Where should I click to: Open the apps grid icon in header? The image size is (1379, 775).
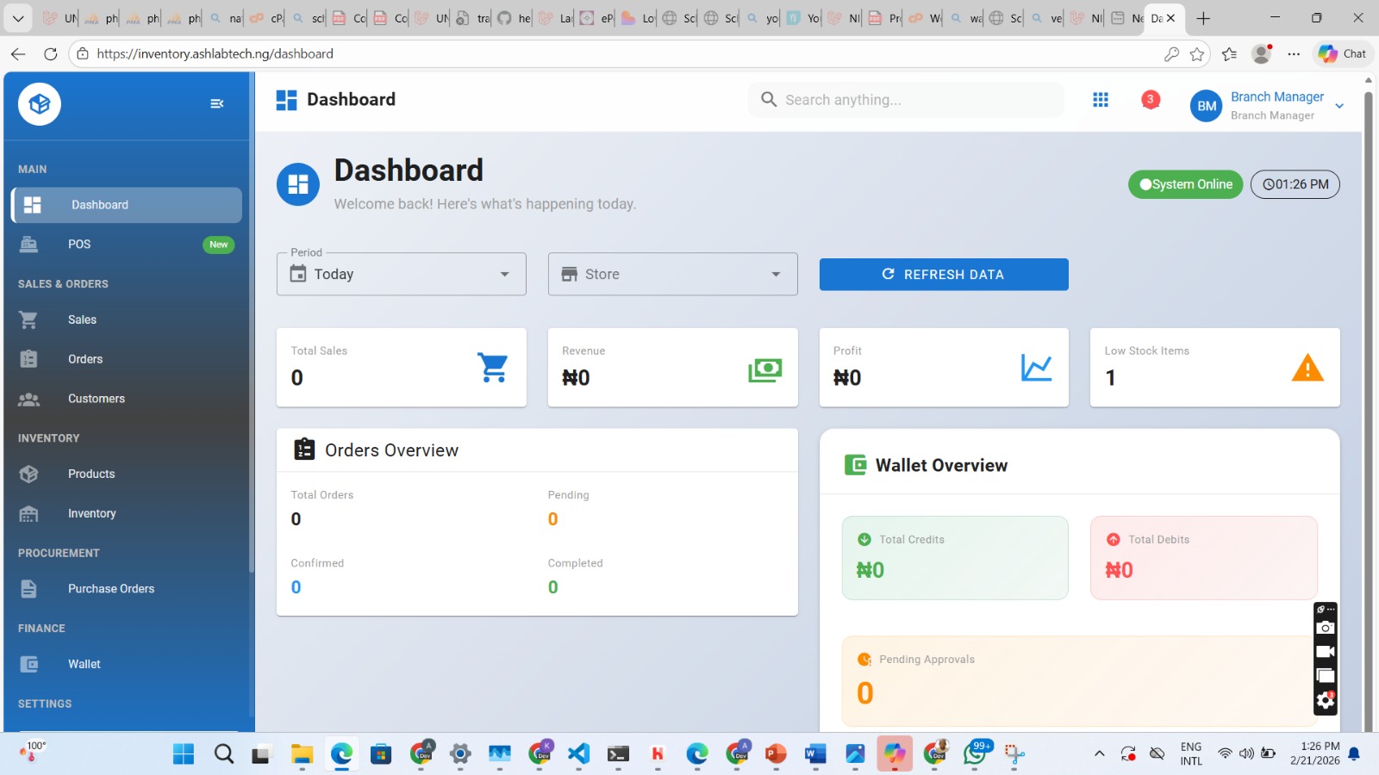[1100, 100]
